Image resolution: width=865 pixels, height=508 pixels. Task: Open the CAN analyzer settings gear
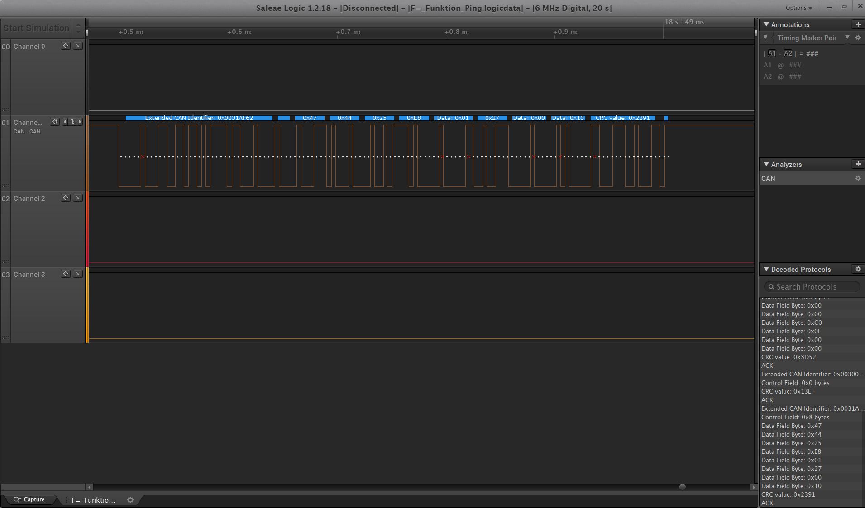858,178
